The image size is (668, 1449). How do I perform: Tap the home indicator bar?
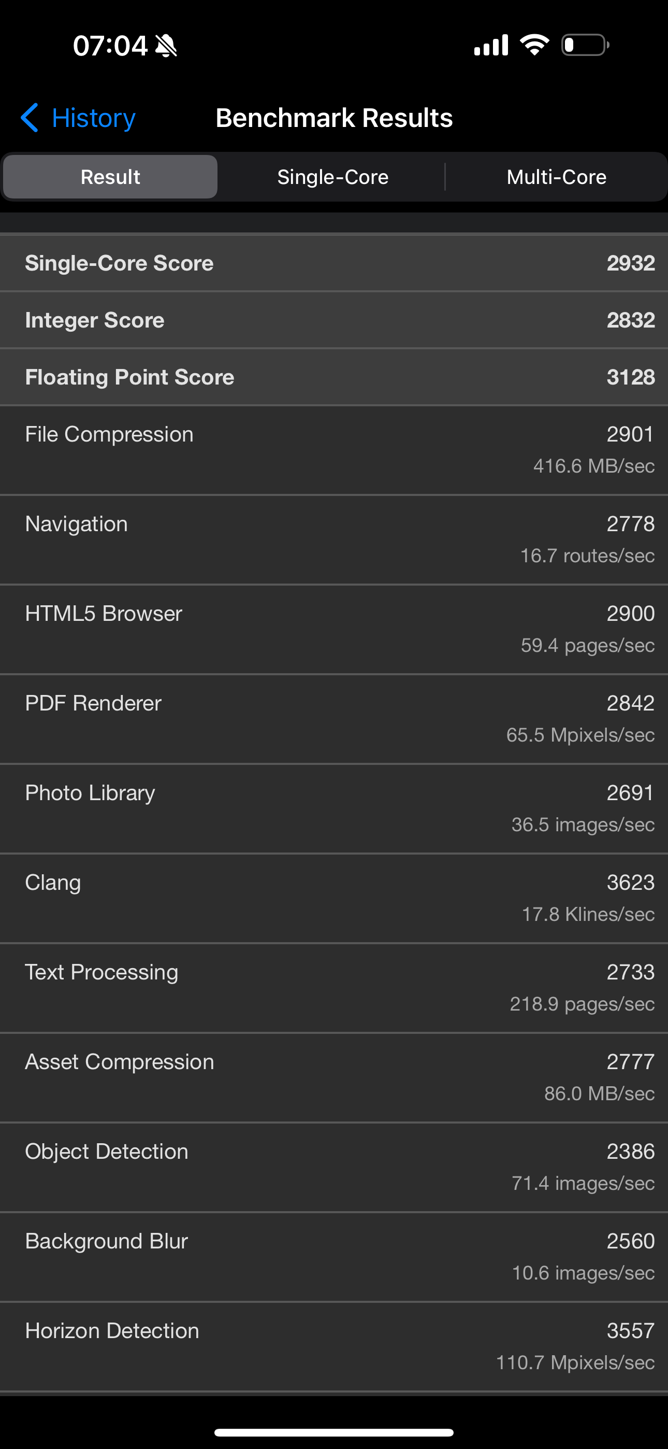coord(334,1432)
